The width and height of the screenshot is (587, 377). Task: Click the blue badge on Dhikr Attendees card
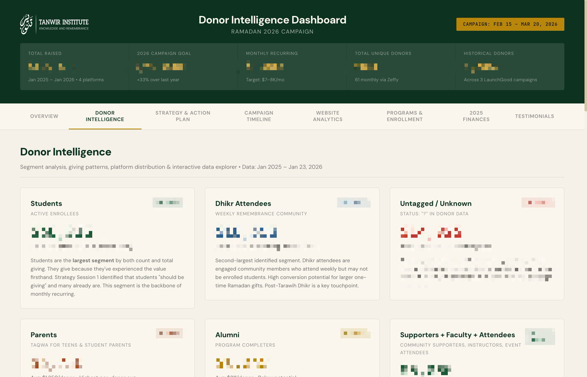354,202
